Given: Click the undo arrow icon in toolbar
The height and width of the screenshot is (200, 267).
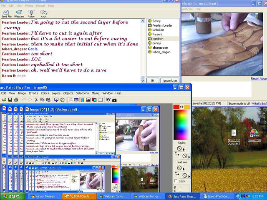Looking at the screenshot, I should 24,100.
